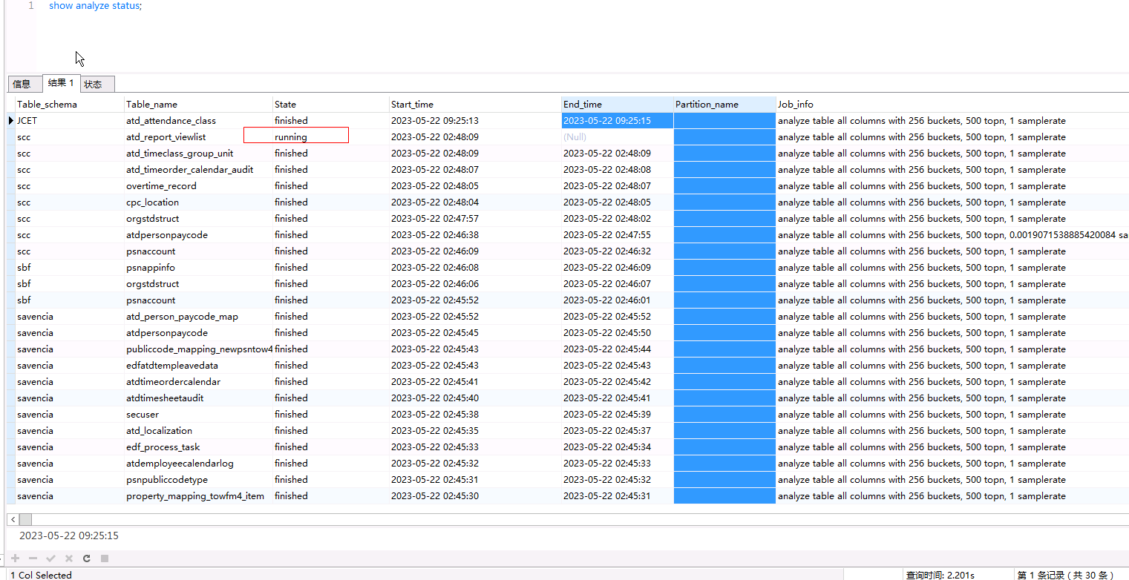Click the stop square icon
The height and width of the screenshot is (580, 1129).
[x=105, y=558]
